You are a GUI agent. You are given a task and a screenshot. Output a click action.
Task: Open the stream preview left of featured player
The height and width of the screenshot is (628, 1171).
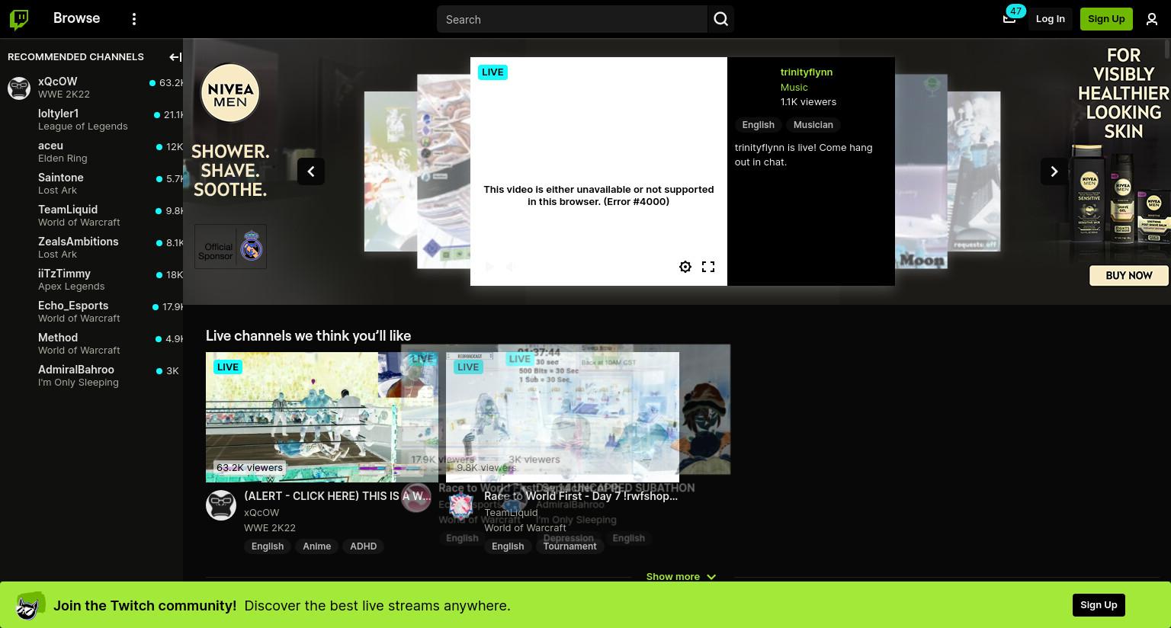[444, 171]
